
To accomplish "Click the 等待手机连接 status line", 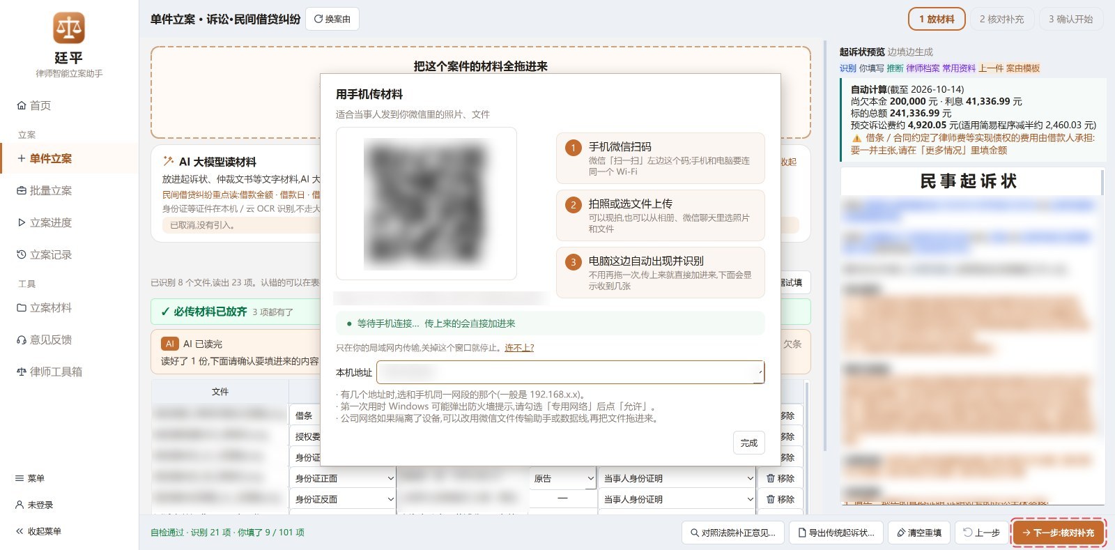I will pos(551,323).
